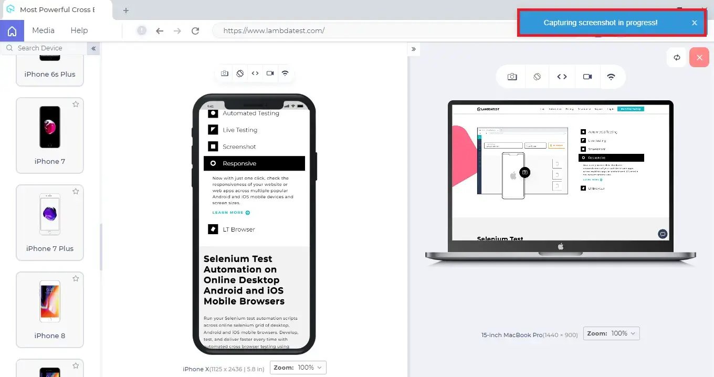Open the MacBook Pro Zoom dropdown

click(x=612, y=333)
